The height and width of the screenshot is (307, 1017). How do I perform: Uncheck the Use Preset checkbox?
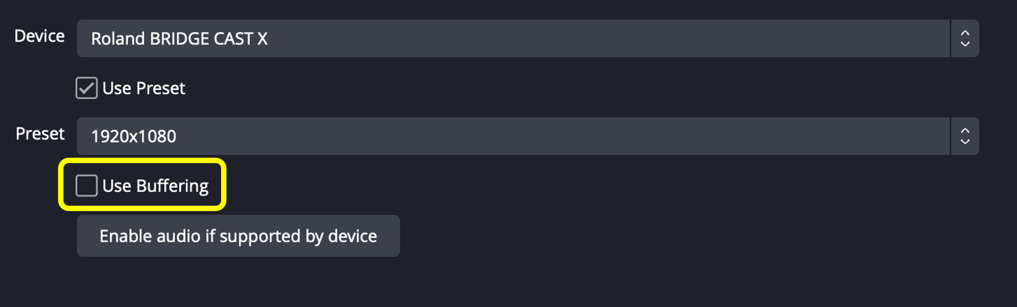click(x=87, y=88)
